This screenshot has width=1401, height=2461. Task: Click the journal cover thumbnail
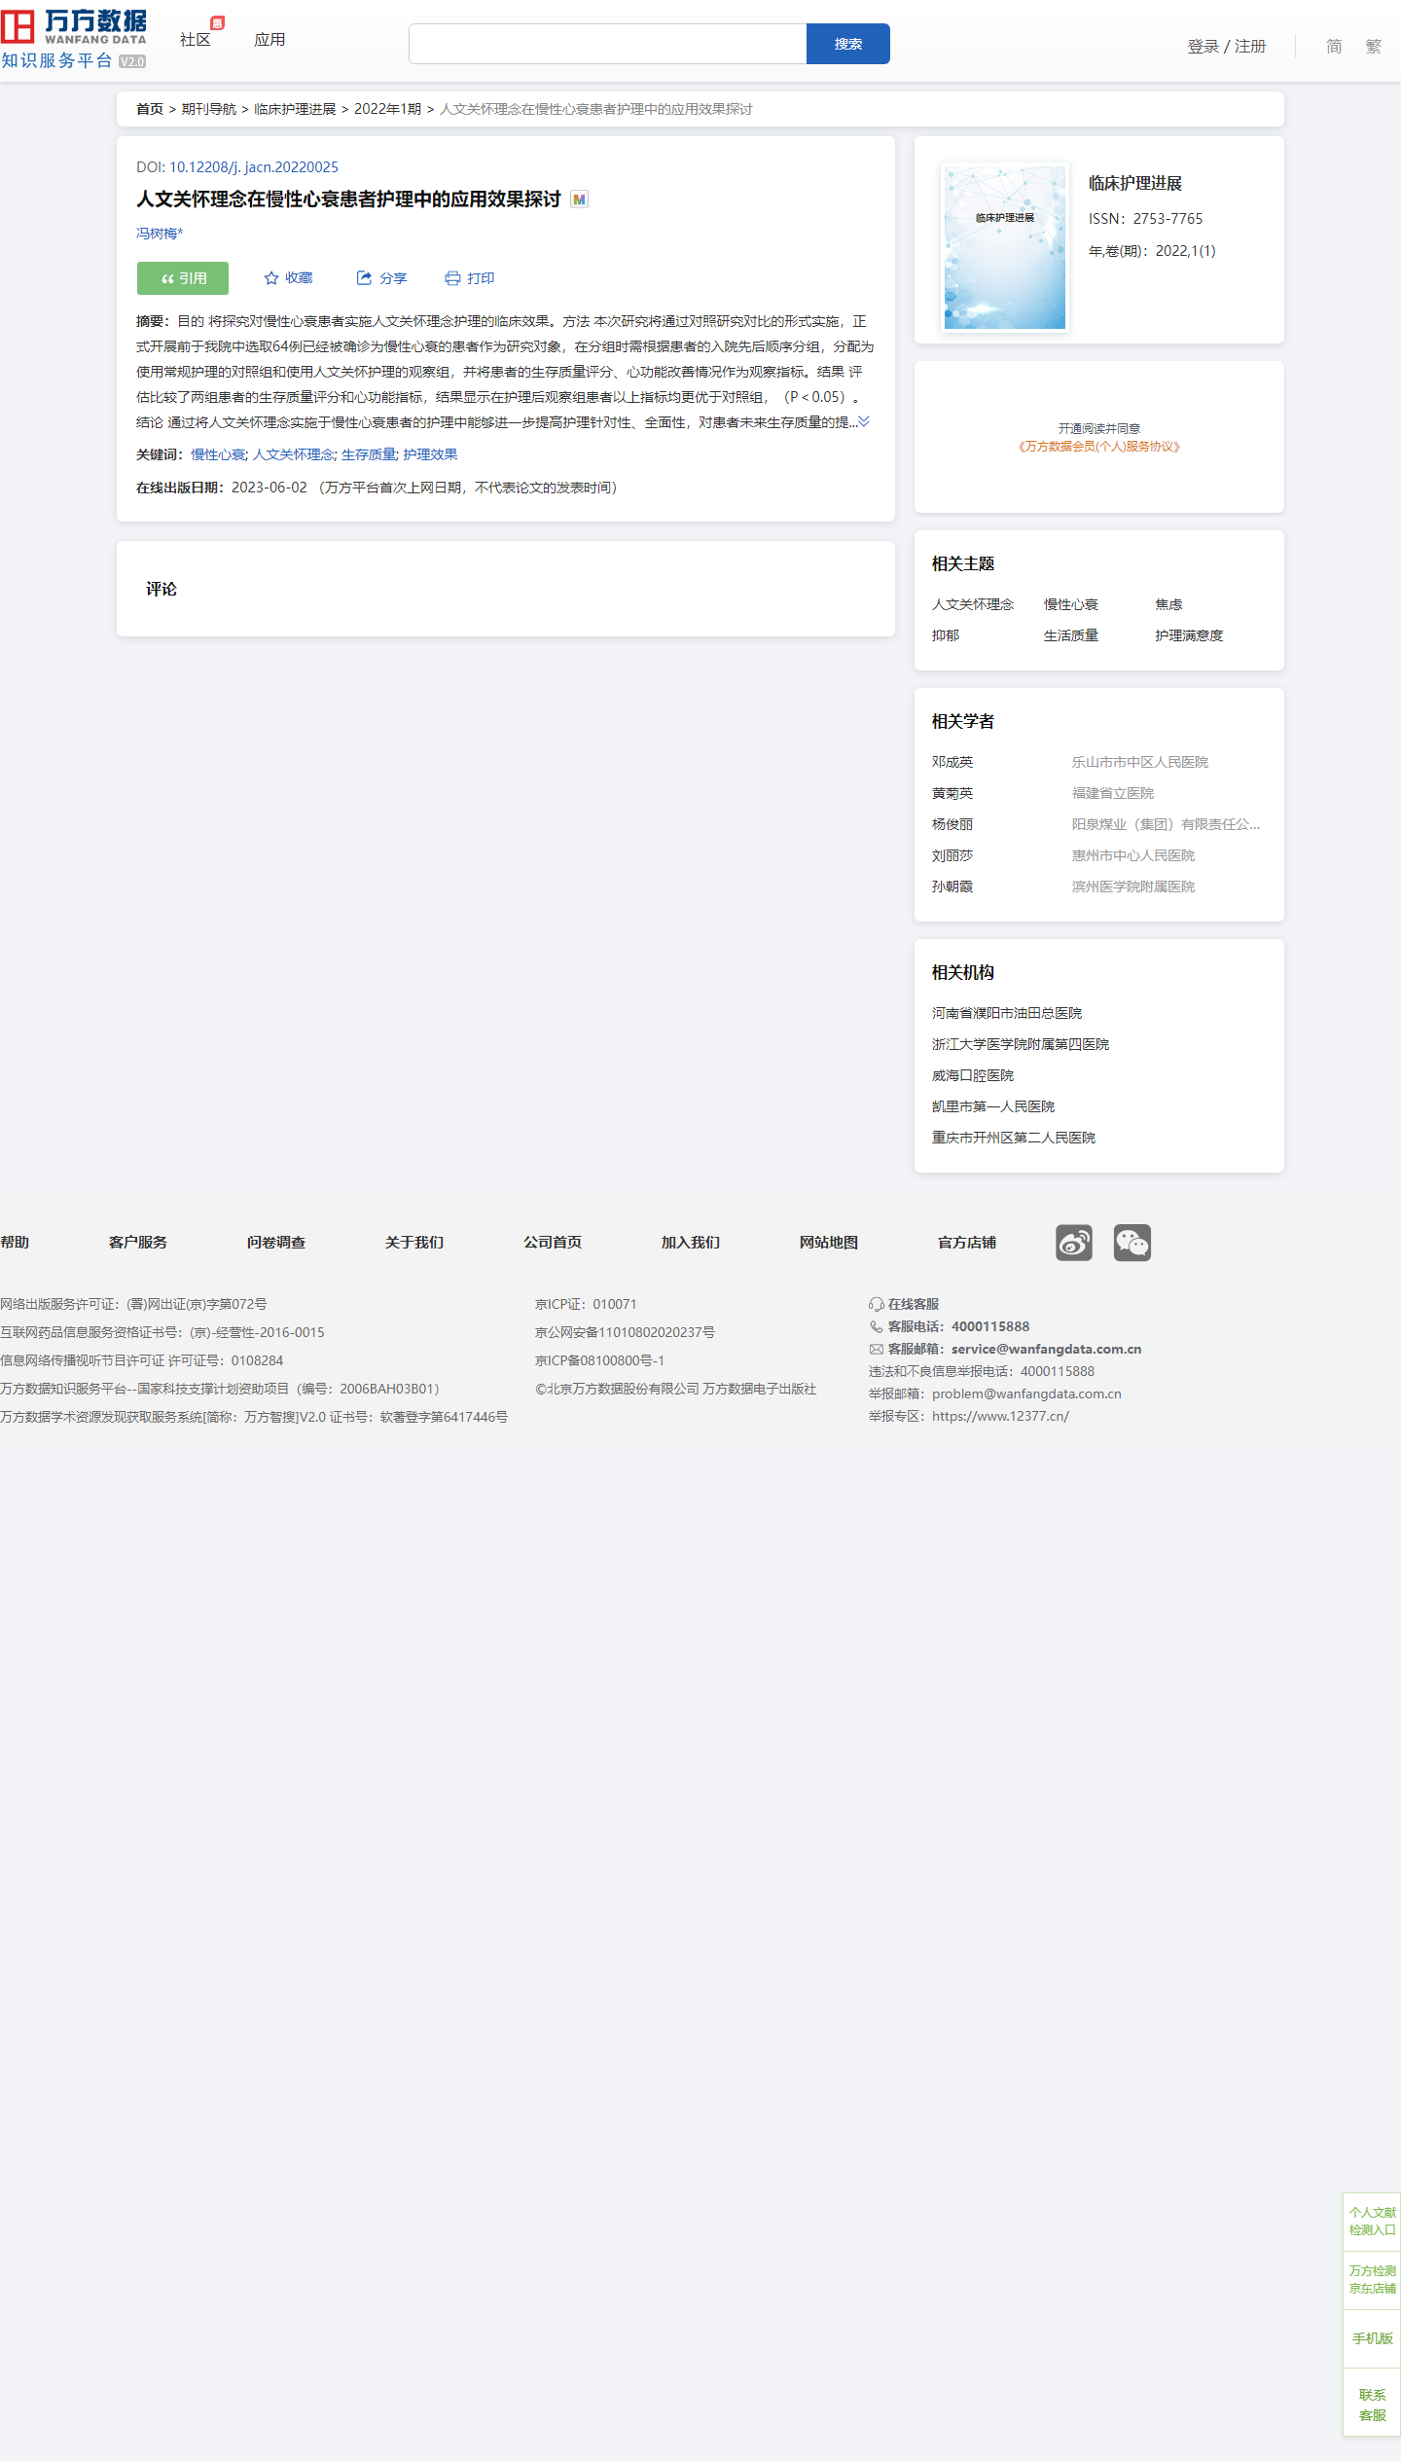tap(1005, 247)
